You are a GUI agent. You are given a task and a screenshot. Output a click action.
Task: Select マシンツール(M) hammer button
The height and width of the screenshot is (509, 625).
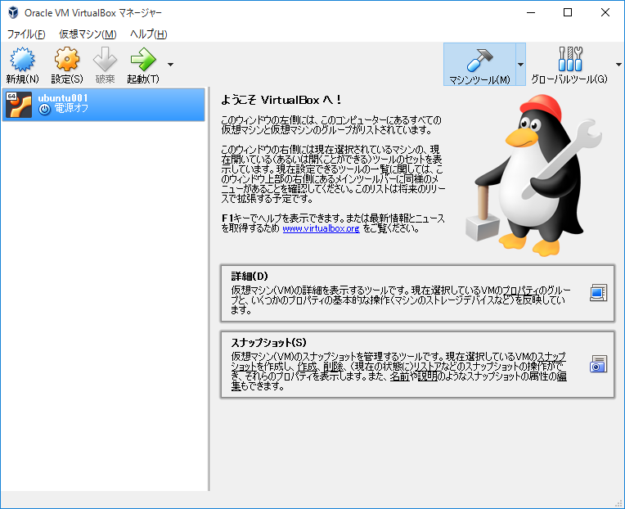point(479,64)
